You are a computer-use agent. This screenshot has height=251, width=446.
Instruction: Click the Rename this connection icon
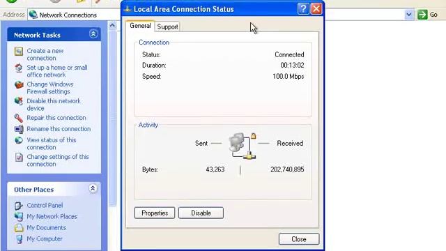[19, 129]
